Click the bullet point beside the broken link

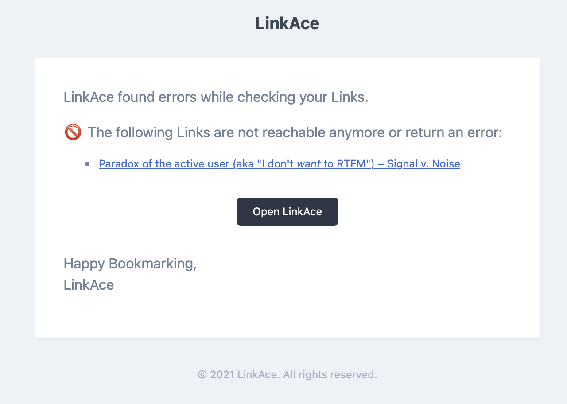point(87,163)
